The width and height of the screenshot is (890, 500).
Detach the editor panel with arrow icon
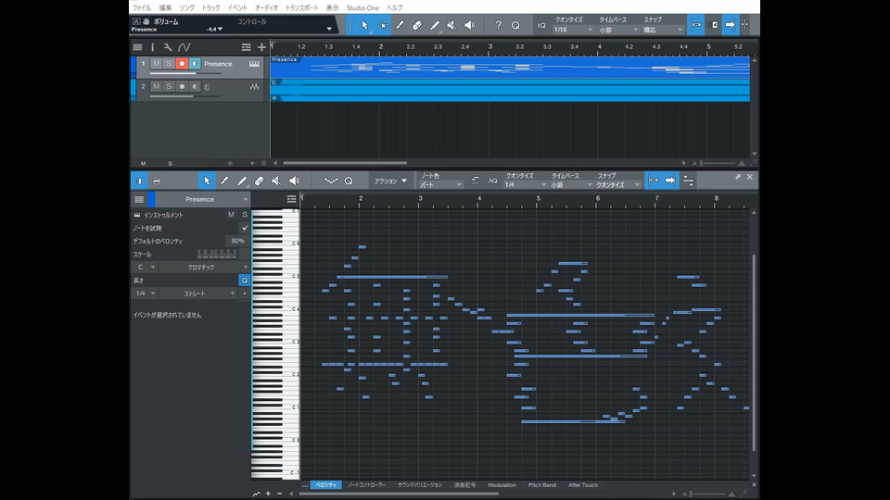[x=737, y=177]
